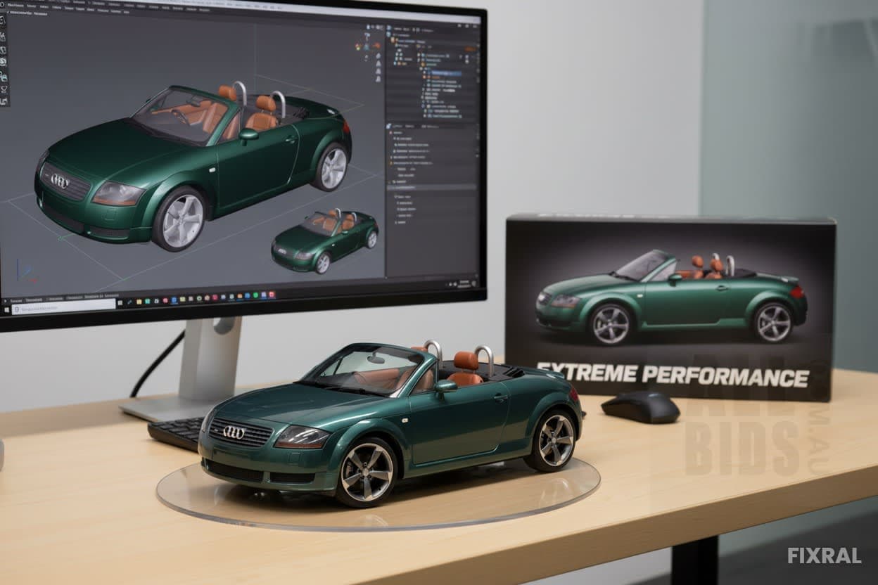
Task: Select the bottommost tool icon in the left toolbar
Action: [3, 101]
